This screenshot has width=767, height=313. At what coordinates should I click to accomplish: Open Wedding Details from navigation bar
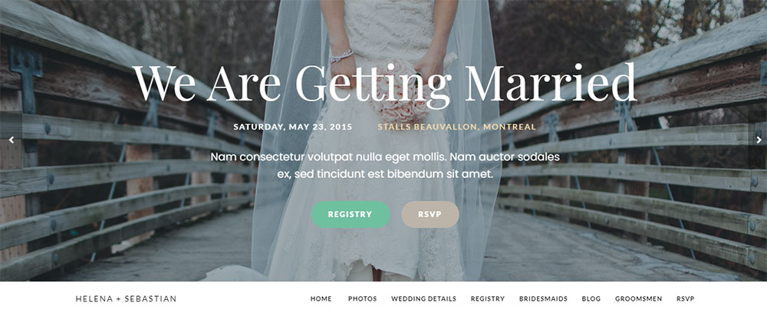click(x=423, y=298)
